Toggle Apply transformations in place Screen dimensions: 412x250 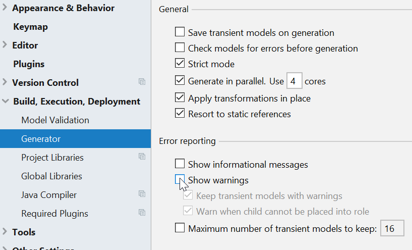tap(180, 98)
